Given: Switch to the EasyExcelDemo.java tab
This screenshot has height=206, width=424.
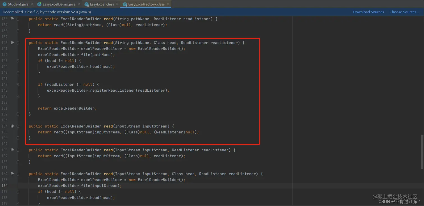Looking at the screenshot, I should pyautogui.click(x=59, y=4).
